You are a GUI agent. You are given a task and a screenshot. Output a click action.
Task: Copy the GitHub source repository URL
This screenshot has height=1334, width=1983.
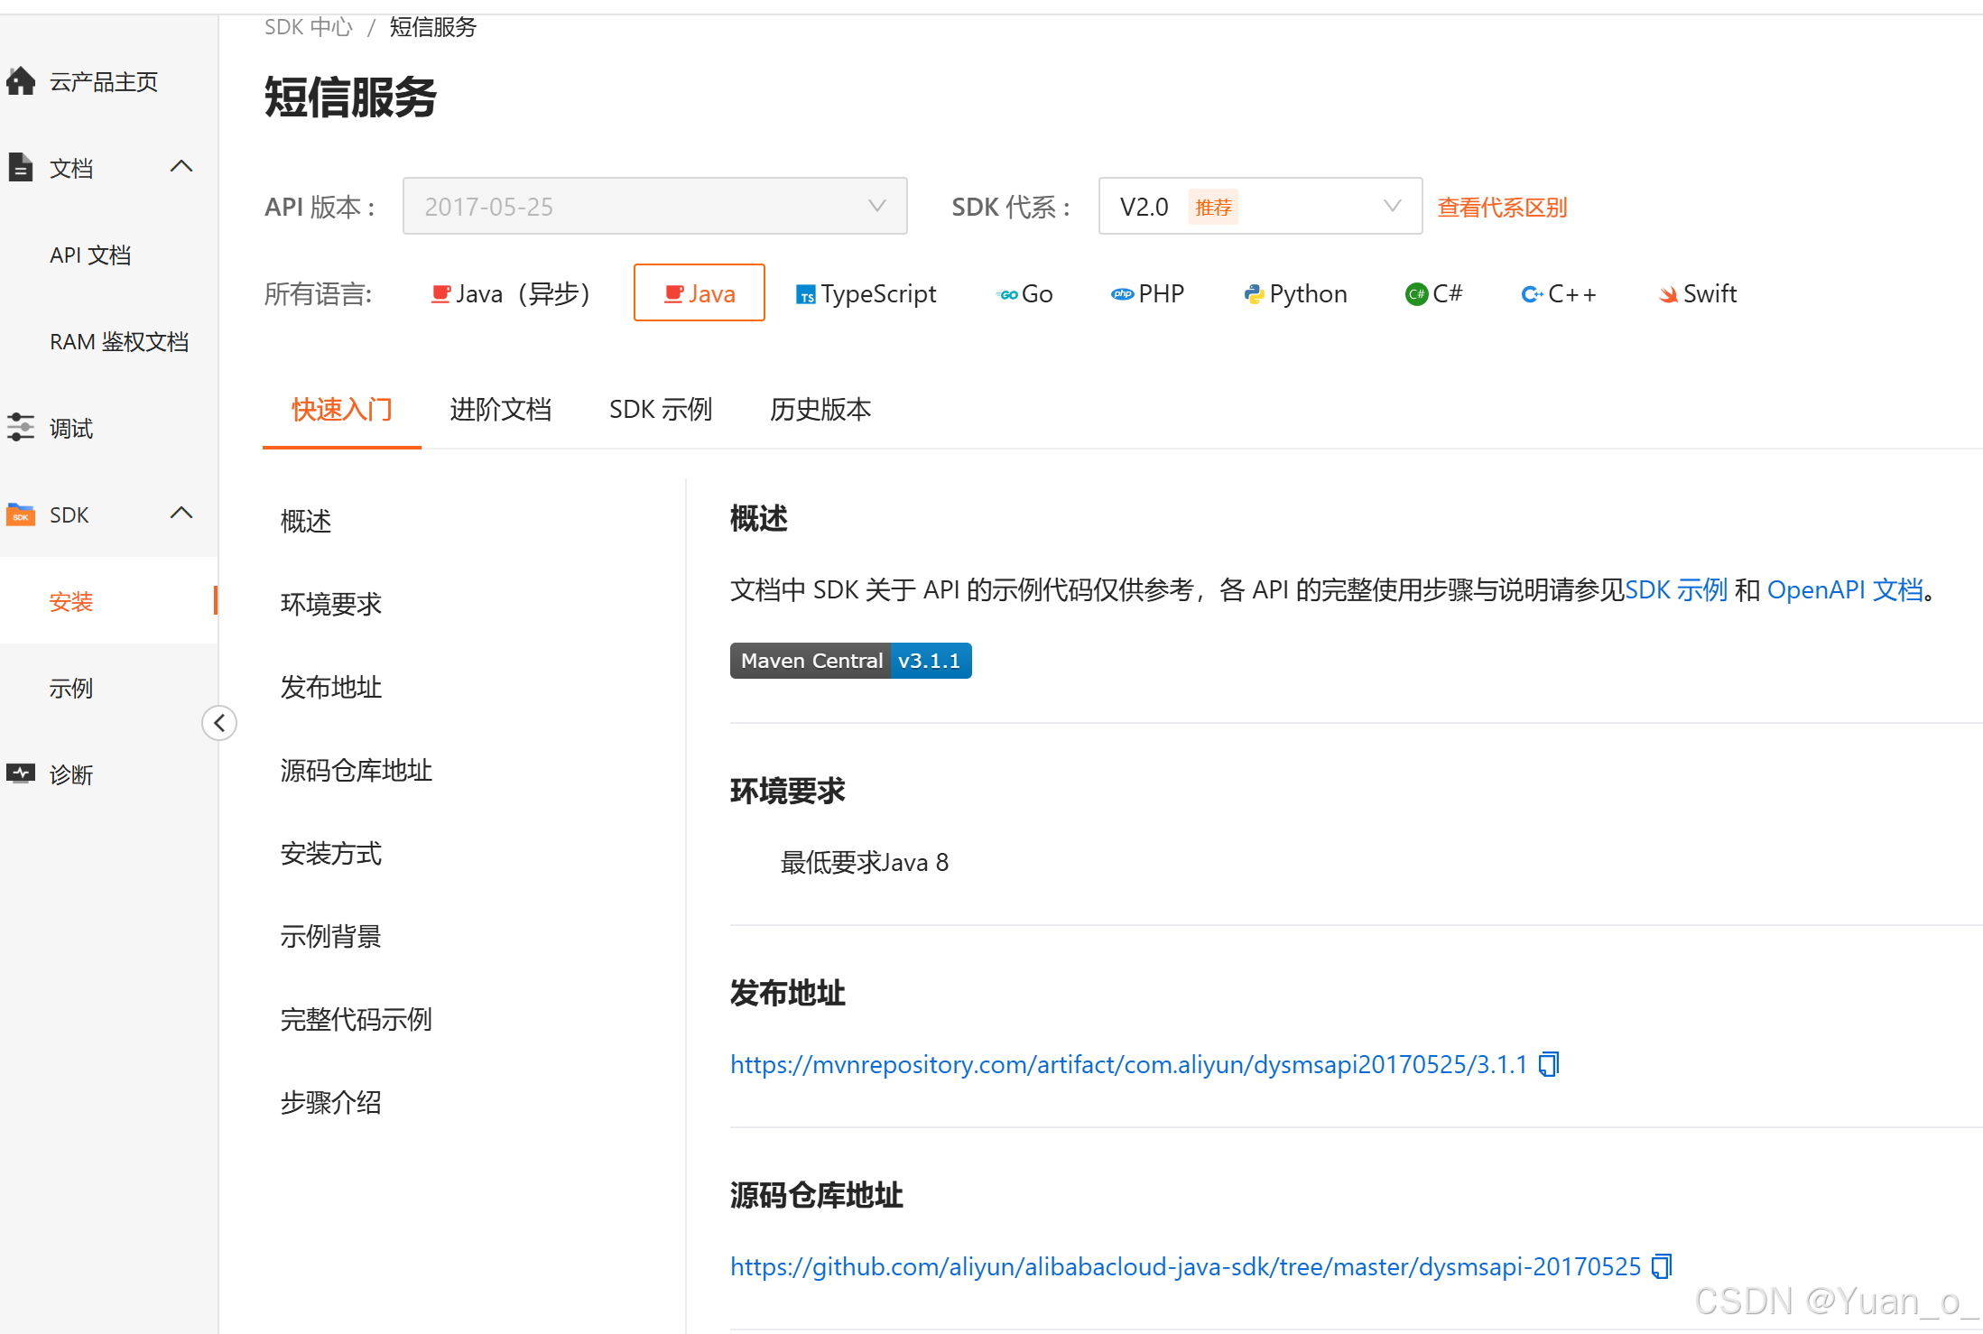point(1662,1267)
